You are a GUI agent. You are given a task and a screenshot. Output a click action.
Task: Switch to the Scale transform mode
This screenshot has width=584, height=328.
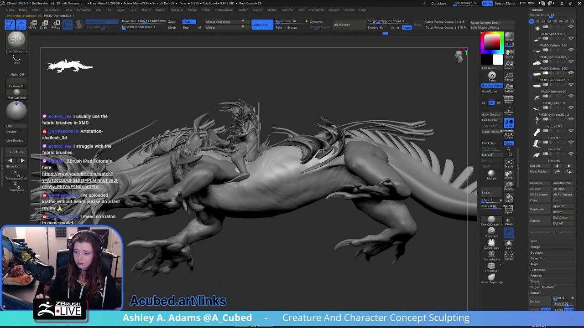pyautogui.click(x=44, y=25)
